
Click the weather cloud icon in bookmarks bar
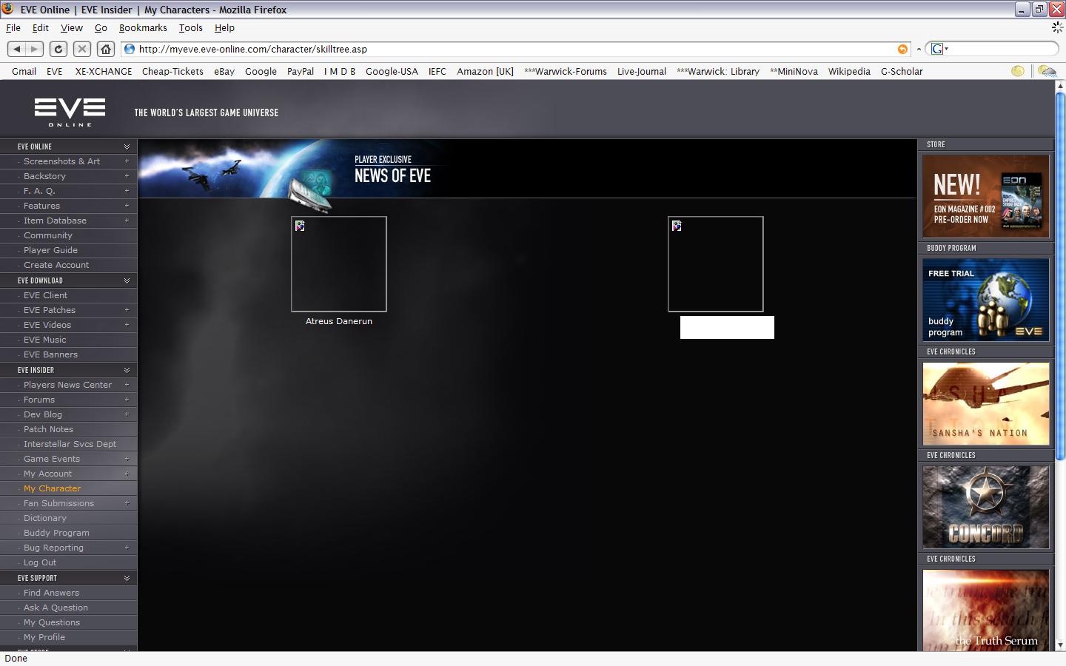click(1047, 71)
